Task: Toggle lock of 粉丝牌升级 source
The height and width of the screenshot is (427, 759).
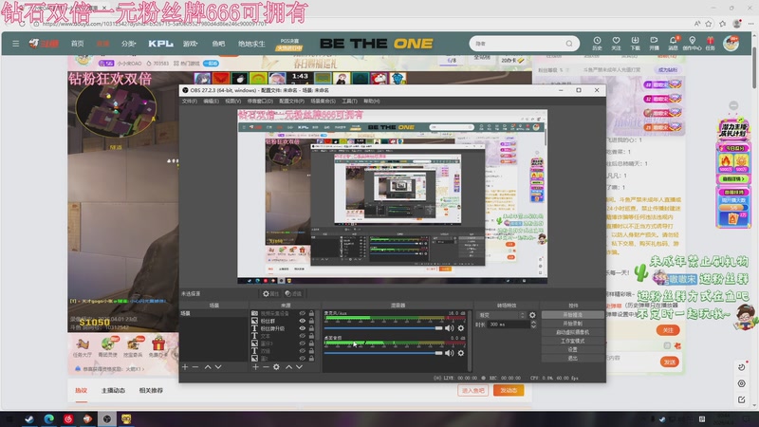Action: (x=312, y=328)
